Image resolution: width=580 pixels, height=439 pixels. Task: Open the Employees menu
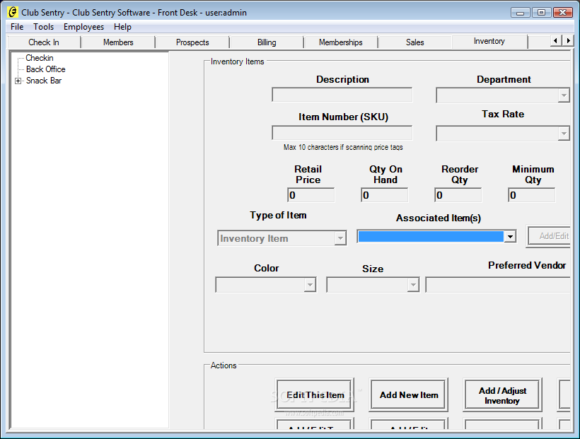[83, 27]
